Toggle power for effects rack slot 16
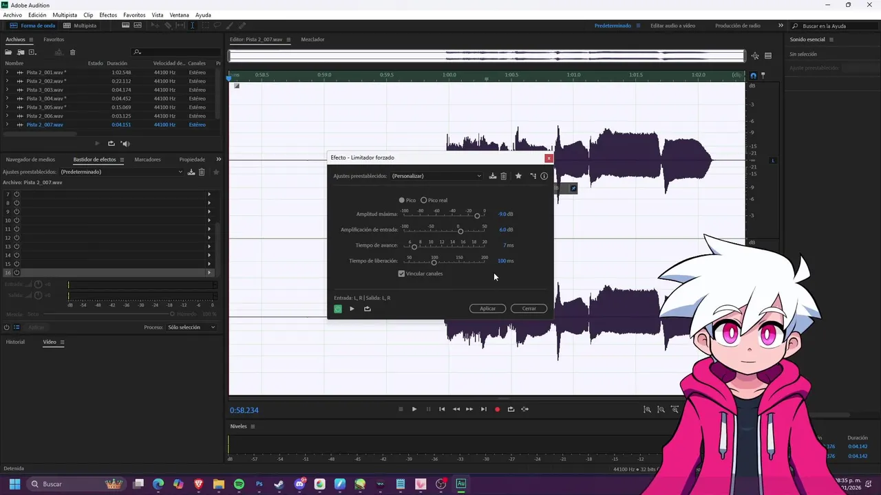 [17, 272]
